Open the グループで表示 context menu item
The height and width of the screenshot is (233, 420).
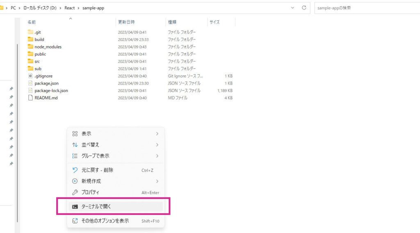[115, 155]
